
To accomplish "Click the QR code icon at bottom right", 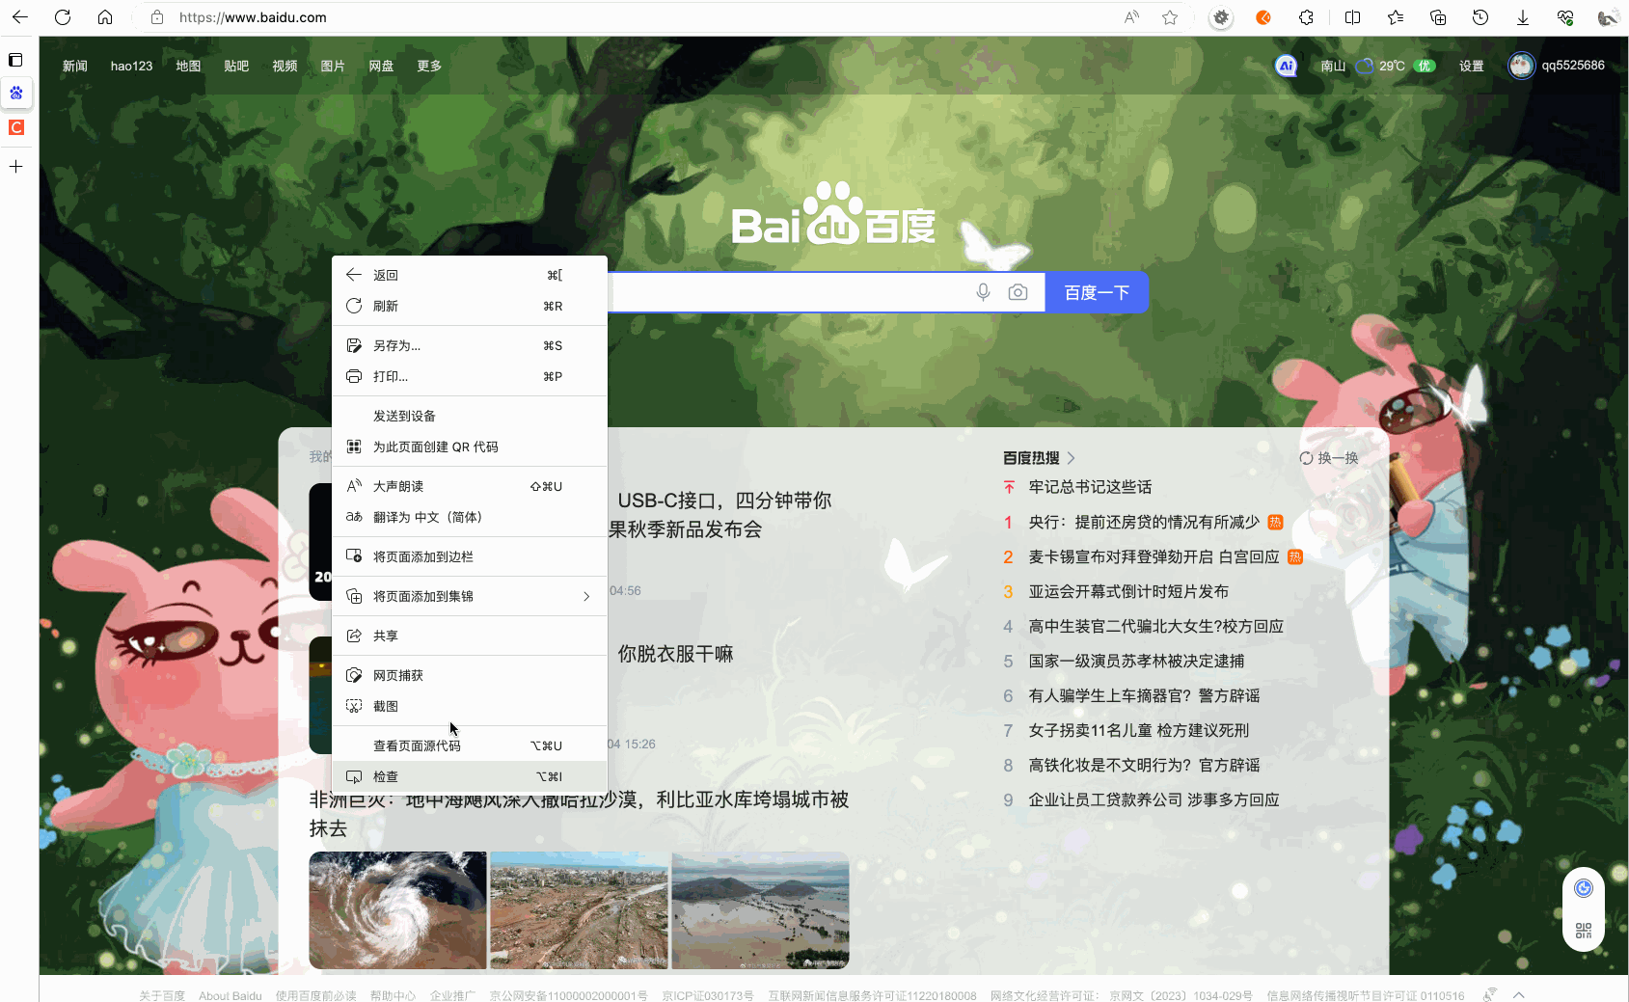I will [1583, 931].
